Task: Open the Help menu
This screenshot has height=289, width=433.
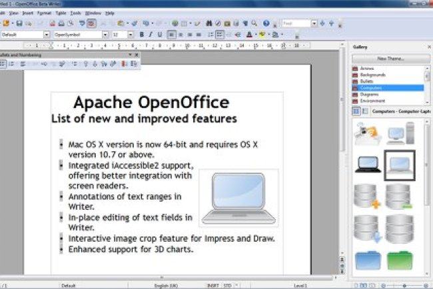Action: coord(110,13)
